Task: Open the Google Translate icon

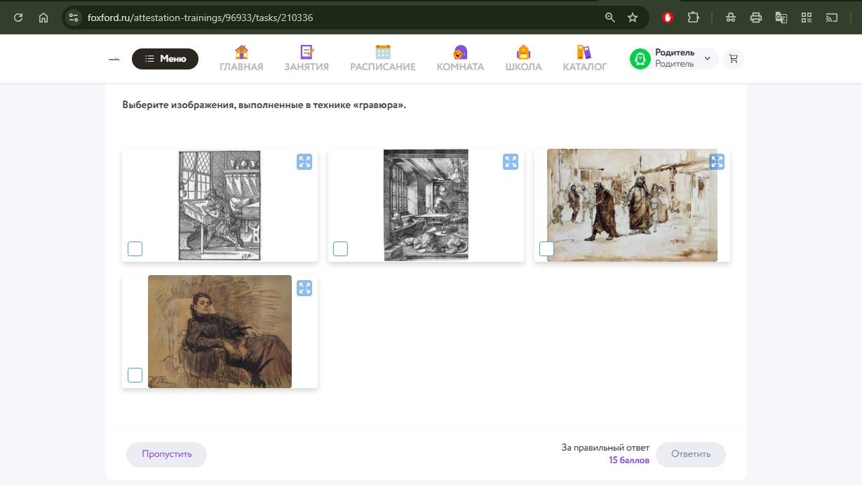Action: (781, 18)
